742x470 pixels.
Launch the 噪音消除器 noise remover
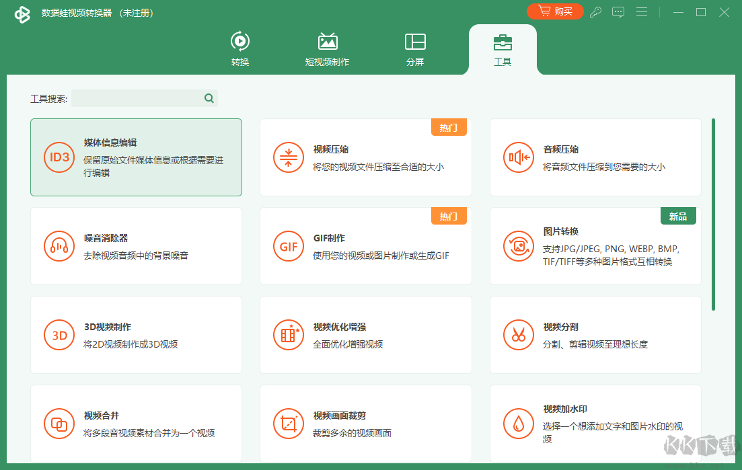136,246
